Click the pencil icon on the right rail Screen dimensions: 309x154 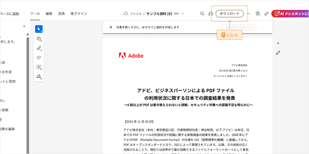click(278, 53)
